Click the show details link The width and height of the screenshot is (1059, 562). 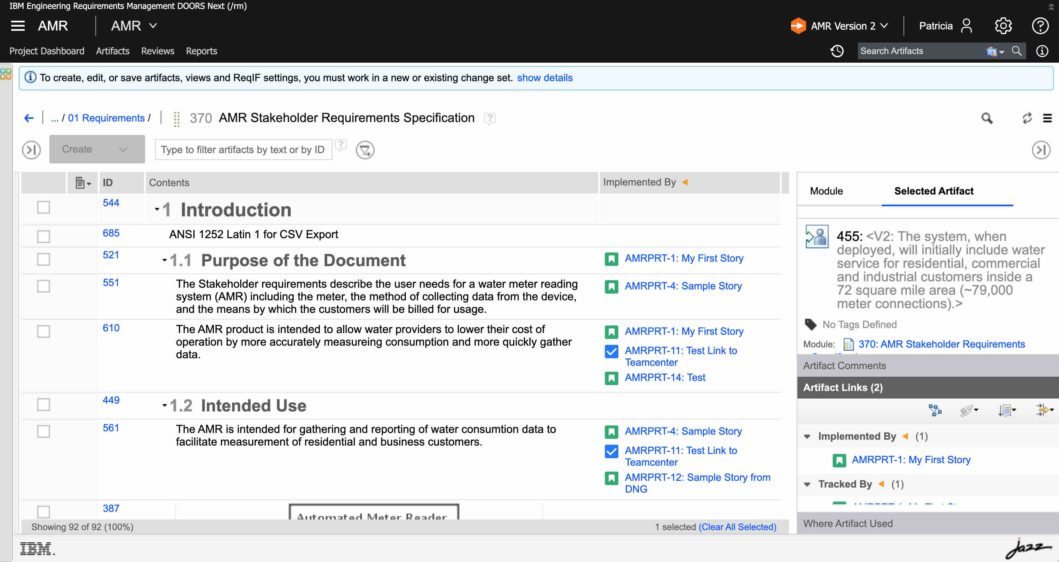point(545,78)
